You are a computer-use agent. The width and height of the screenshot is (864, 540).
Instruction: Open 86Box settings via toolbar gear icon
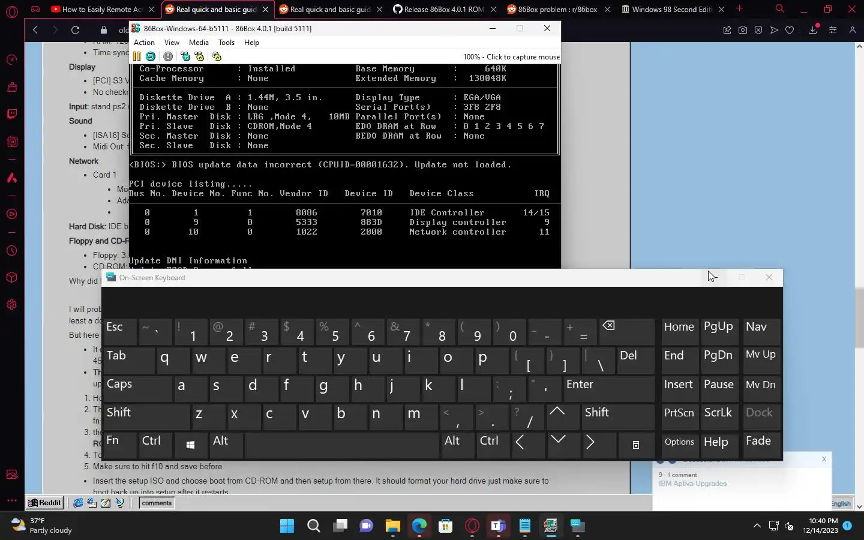pos(217,56)
